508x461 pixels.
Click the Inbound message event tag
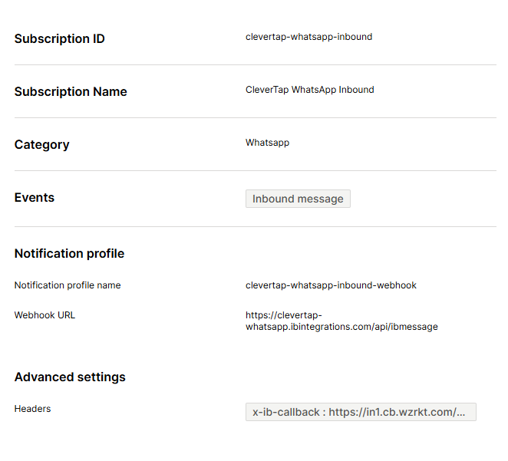click(x=298, y=199)
